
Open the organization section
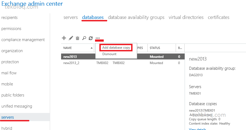coord(12,51)
